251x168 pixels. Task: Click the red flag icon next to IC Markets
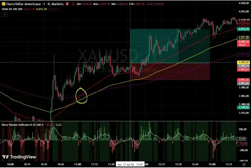click(67, 4)
